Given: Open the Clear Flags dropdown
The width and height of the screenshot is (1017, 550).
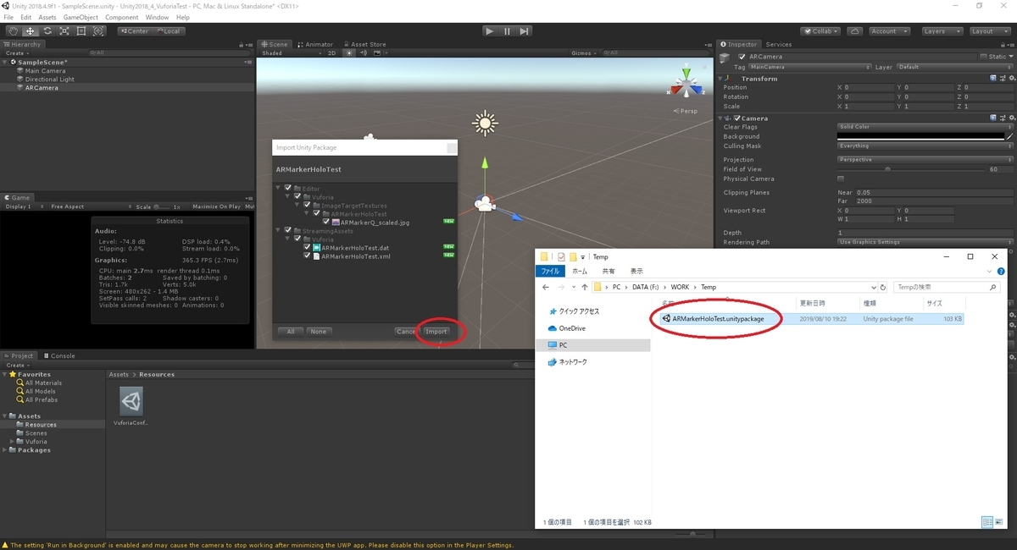Looking at the screenshot, I should point(925,127).
